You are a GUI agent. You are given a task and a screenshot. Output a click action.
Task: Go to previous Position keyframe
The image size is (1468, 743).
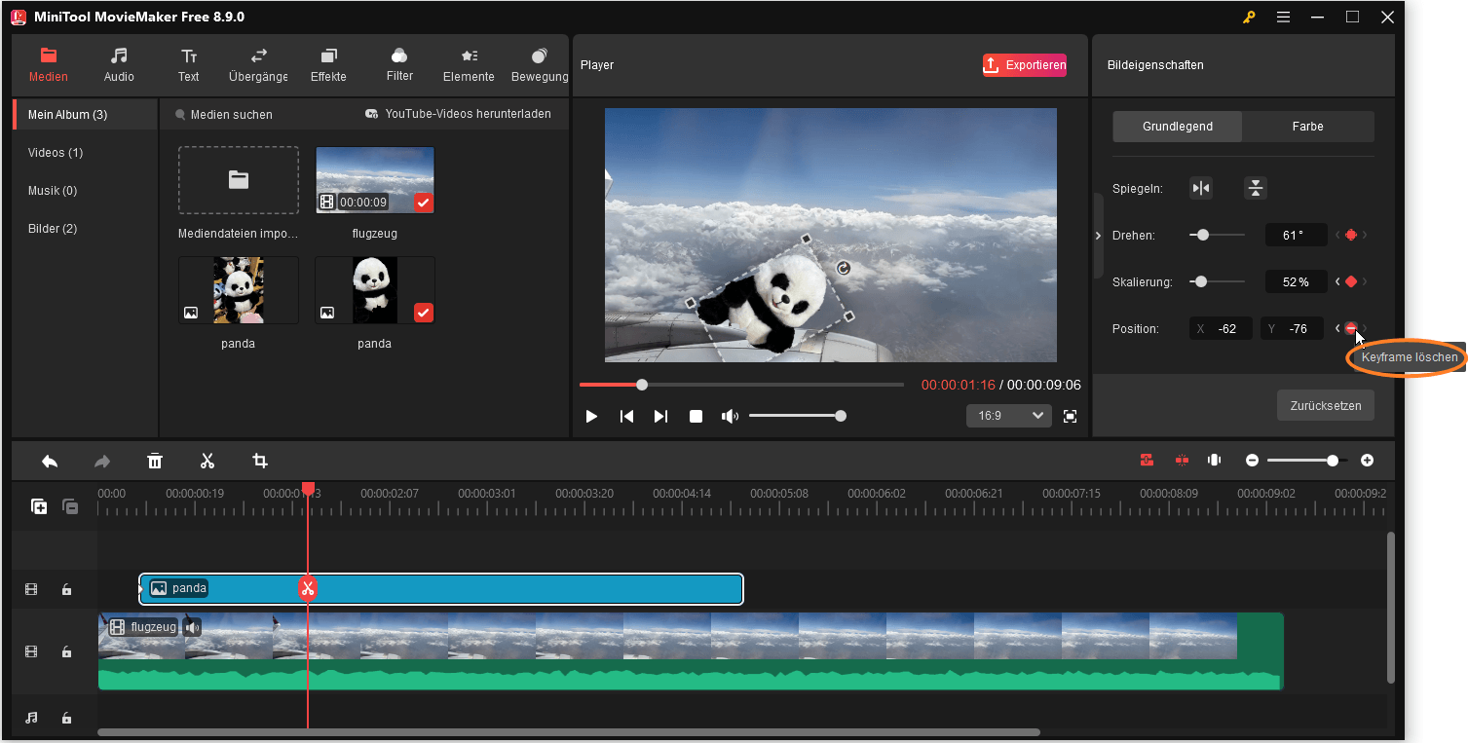1337,329
